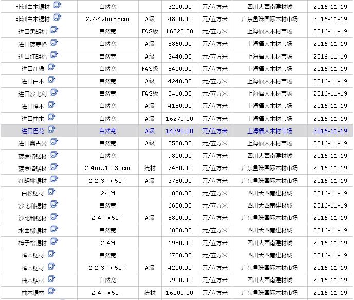This screenshot has width=354, height=300.
Task: Click the 2-4m×10-30cm specification cell
Action: point(107,168)
